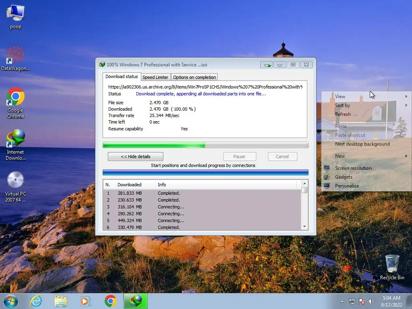Expand the View submenu in context menu
The height and width of the screenshot is (309, 412).
pos(366,97)
